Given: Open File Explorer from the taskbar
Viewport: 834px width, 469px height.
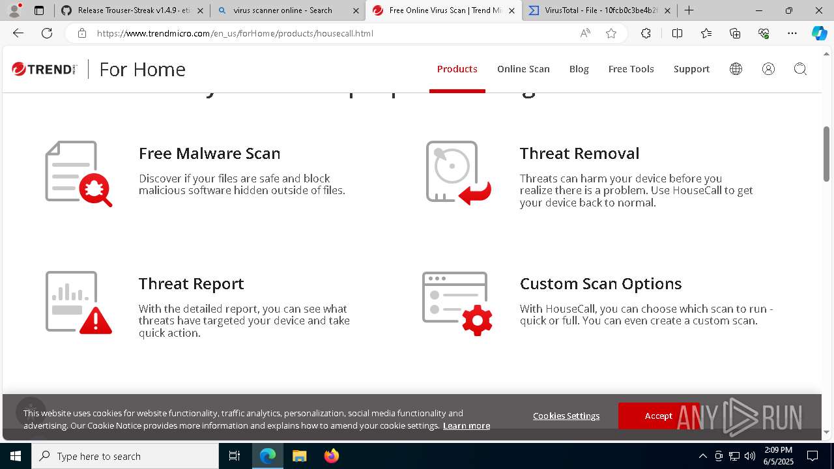Looking at the screenshot, I should [299, 456].
